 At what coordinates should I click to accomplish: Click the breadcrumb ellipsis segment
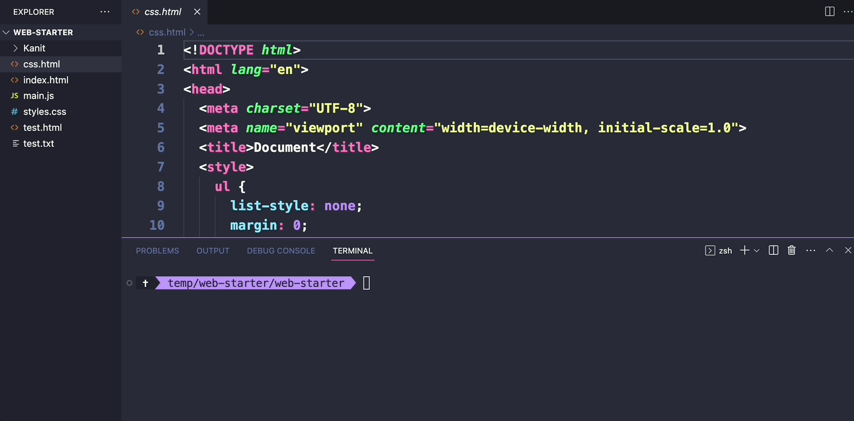201,32
